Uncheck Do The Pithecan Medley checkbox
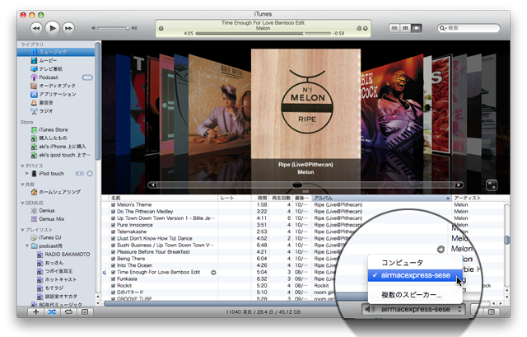 click(x=114, y=212)
